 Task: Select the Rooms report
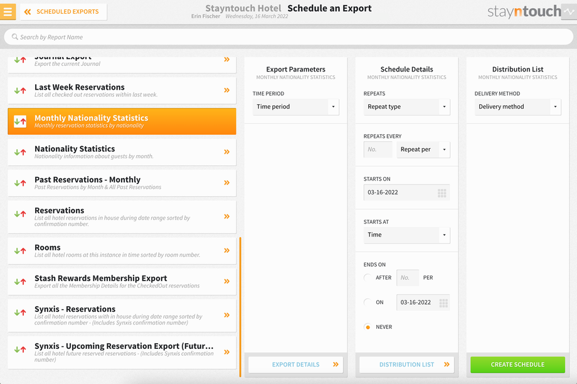122,251
